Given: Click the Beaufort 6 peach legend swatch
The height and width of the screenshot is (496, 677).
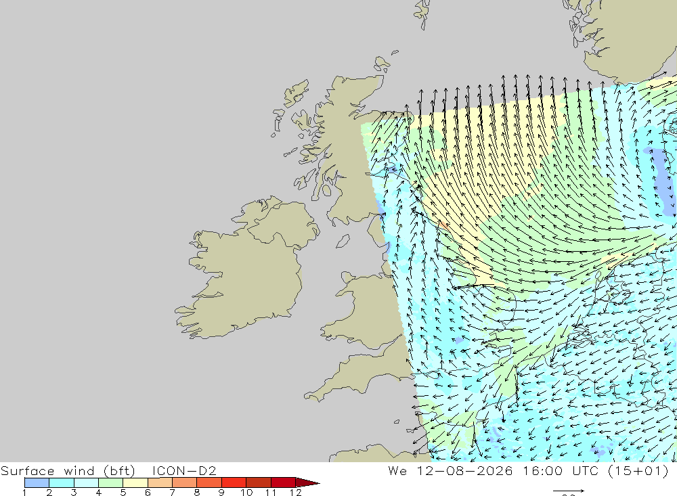Looking at the screenshot, I should [x=160, y=482].
